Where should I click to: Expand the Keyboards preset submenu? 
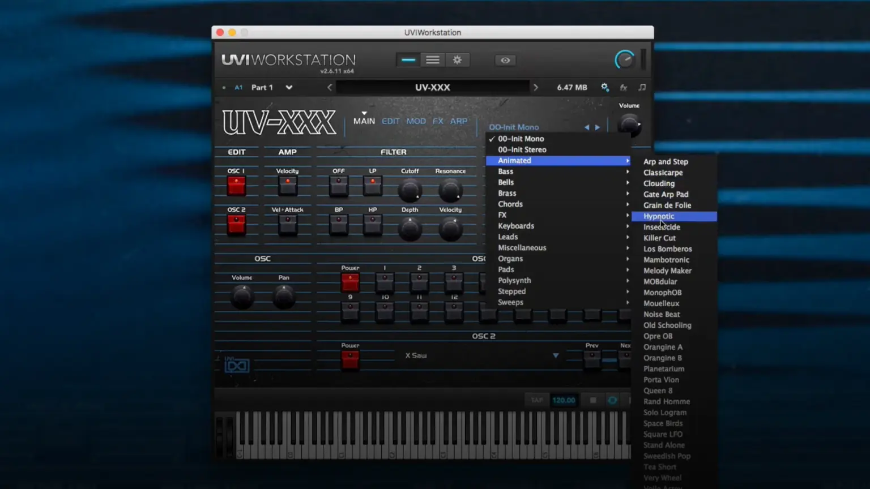(x=558, y=226)
